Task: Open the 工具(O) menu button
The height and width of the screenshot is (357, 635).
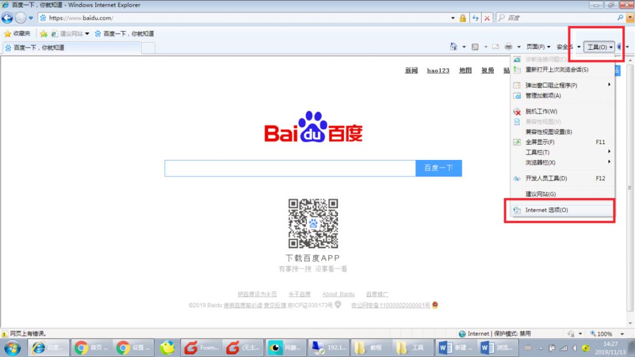Action: (599, 47)
